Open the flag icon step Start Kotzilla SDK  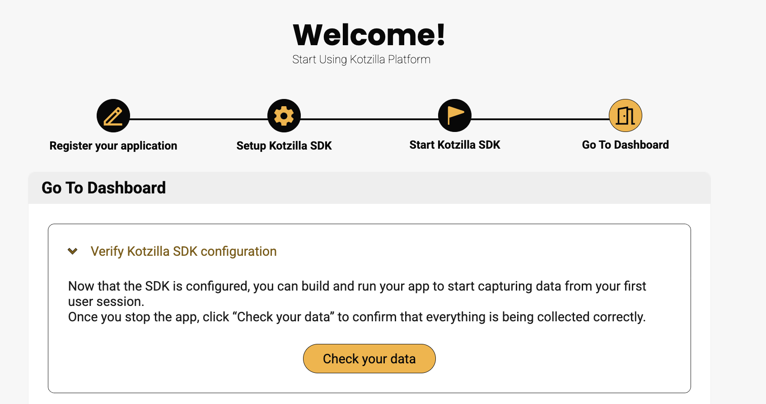pyautogui.click(x=455, y=116)
